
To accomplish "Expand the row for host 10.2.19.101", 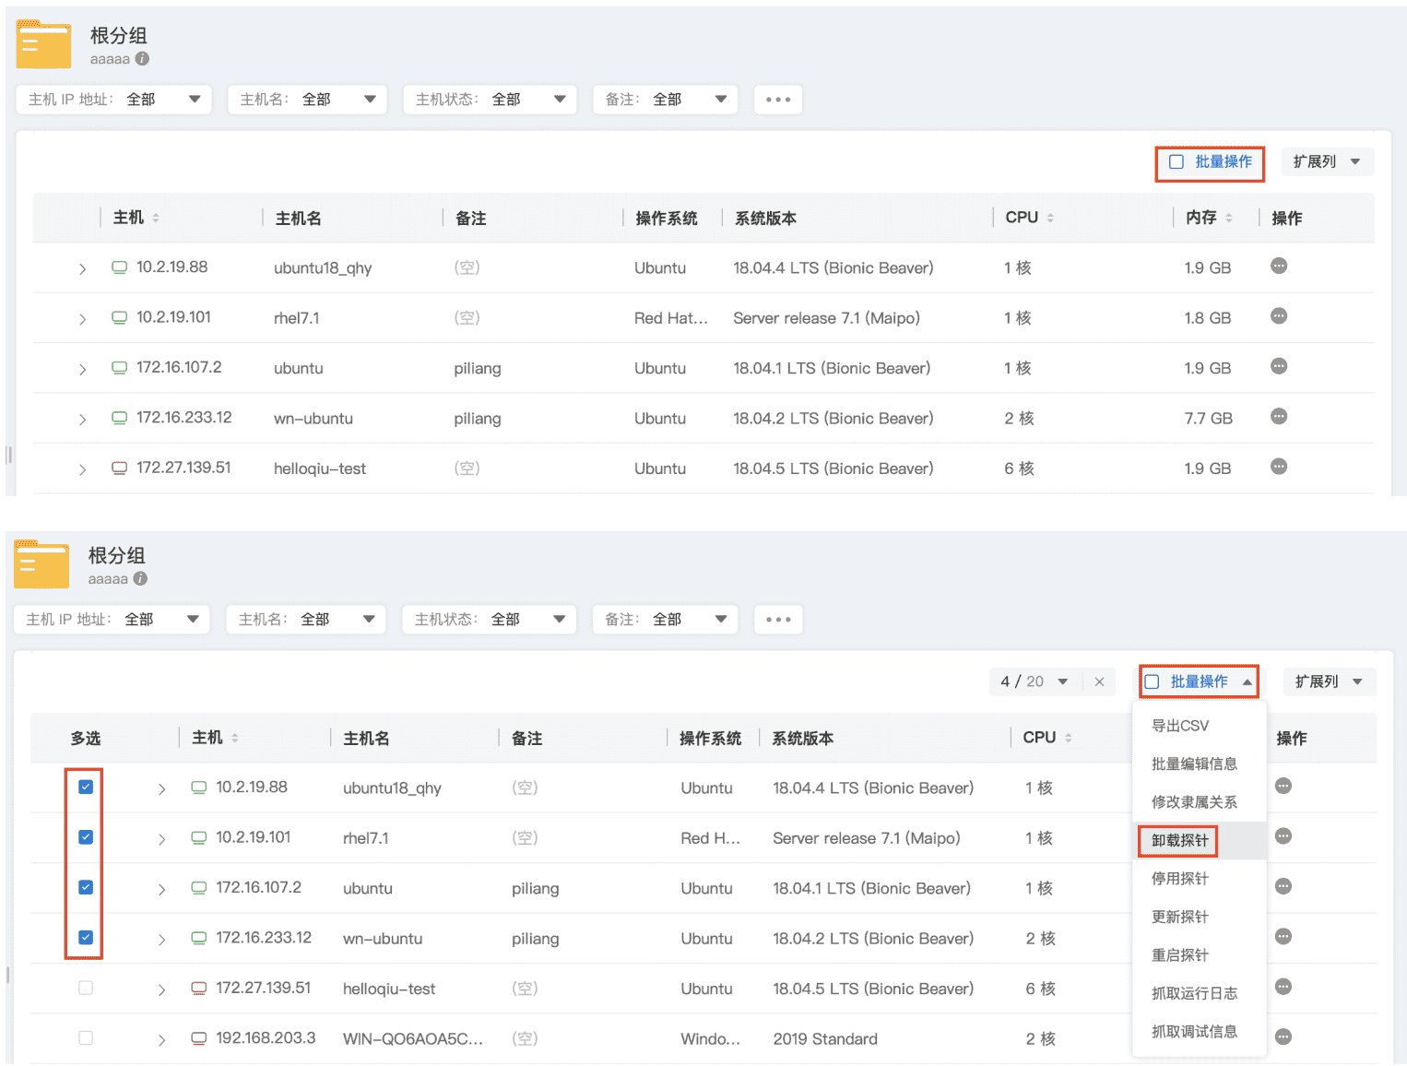I will 82,317.
